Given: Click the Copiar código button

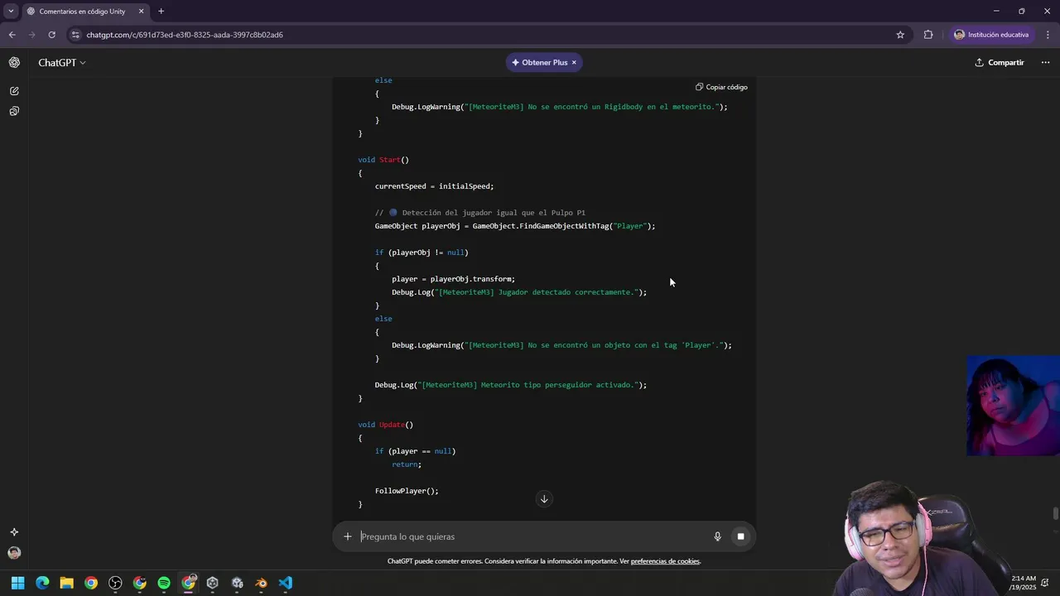Looking at the screenshot, I should pyautogui.click(x=721, y=87).
